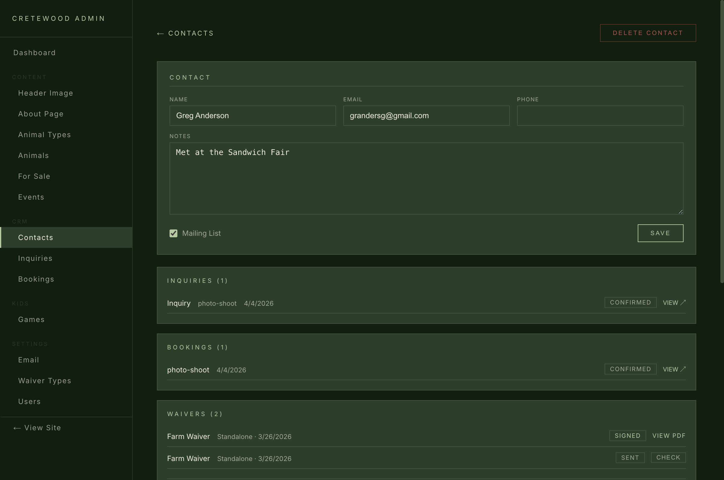724x480 pixels.
Task: Open the Users settings page
Action: (x=29, y=401)
